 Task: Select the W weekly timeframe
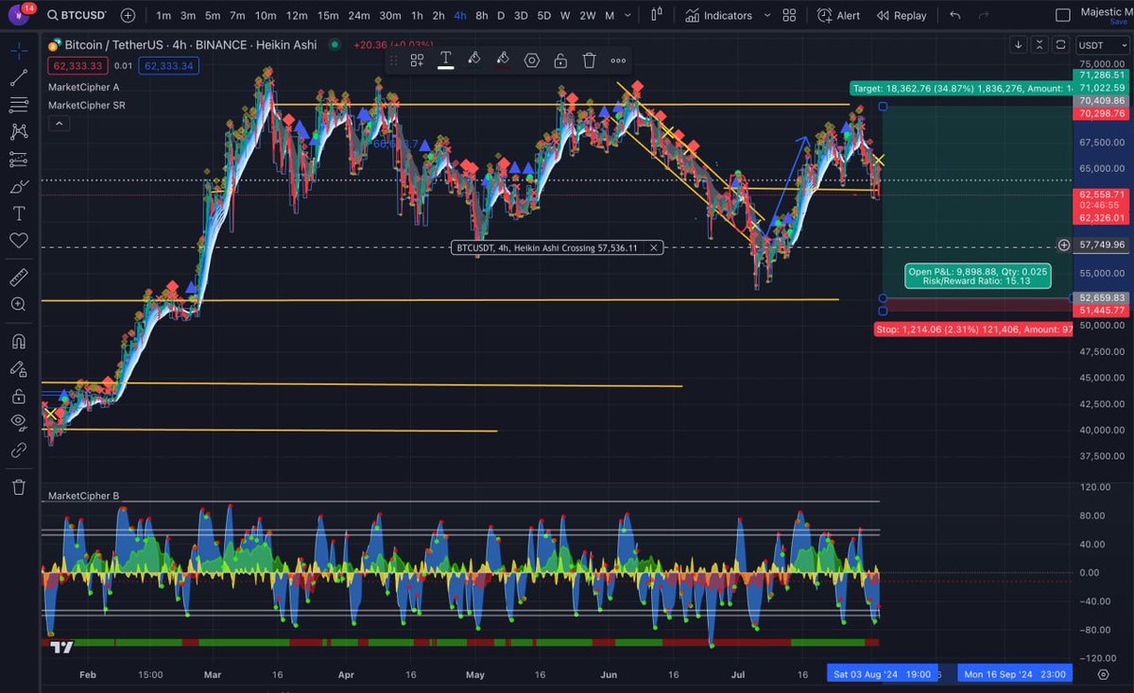click(x=563, y=15)
